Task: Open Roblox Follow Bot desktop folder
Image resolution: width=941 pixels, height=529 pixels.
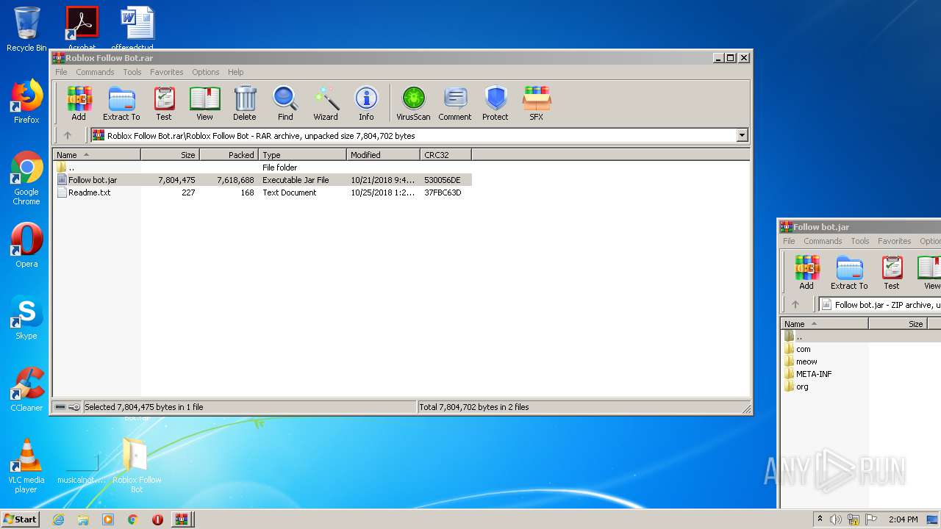Action: (x=137, y=467)
